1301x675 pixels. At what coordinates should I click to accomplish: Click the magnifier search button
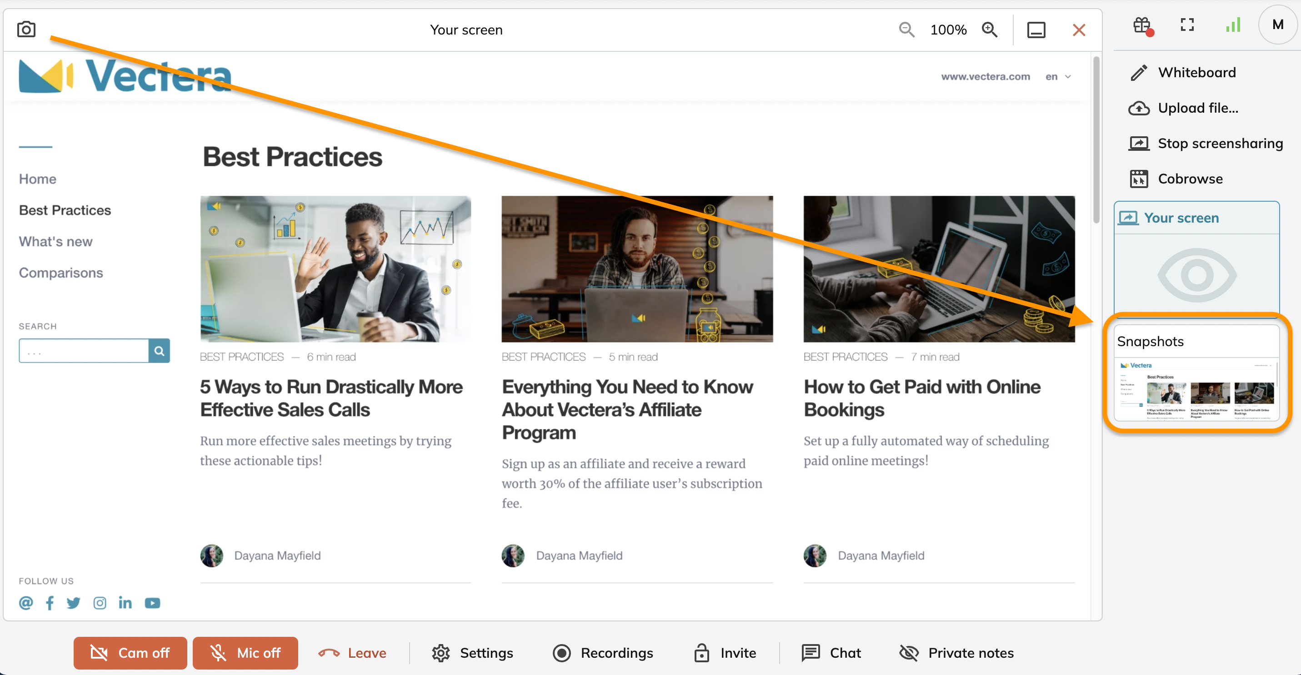point(159,351)
